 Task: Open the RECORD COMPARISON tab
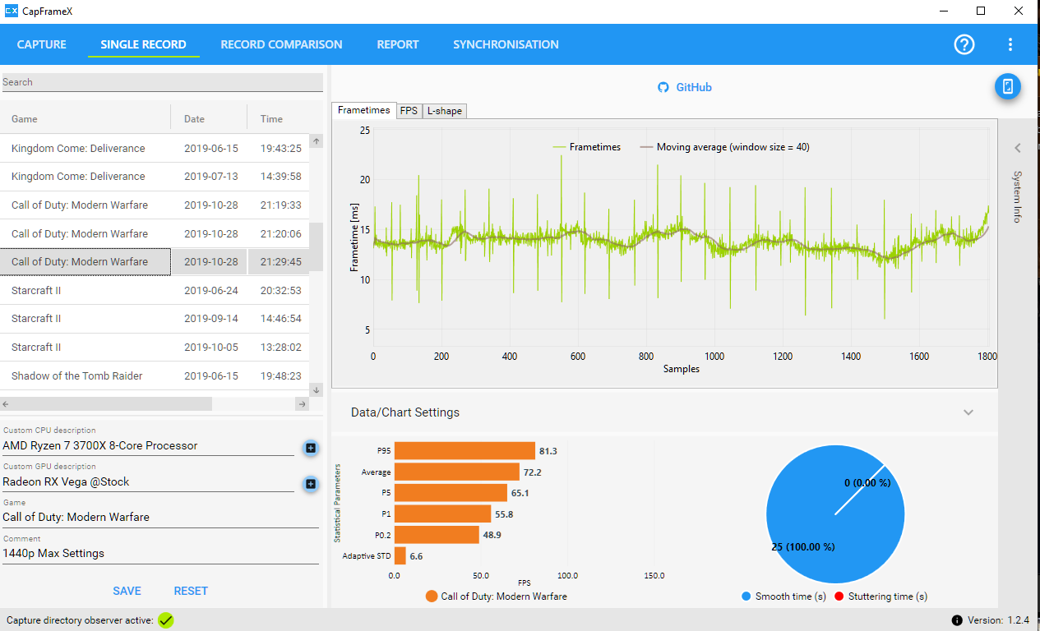[281, 44]
